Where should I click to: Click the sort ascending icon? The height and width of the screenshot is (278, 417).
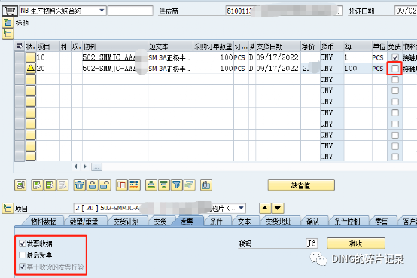click(x=151, y=185)
